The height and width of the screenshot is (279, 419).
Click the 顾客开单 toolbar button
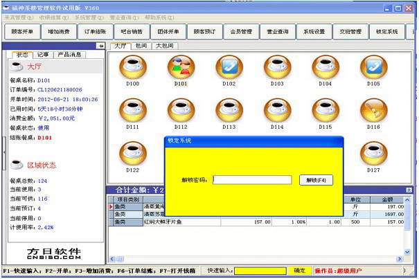tap(22, 32)
